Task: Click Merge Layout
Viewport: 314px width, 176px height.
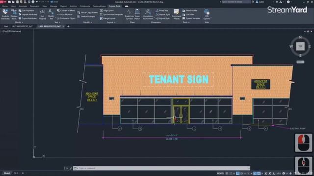Action: (107, 19)
